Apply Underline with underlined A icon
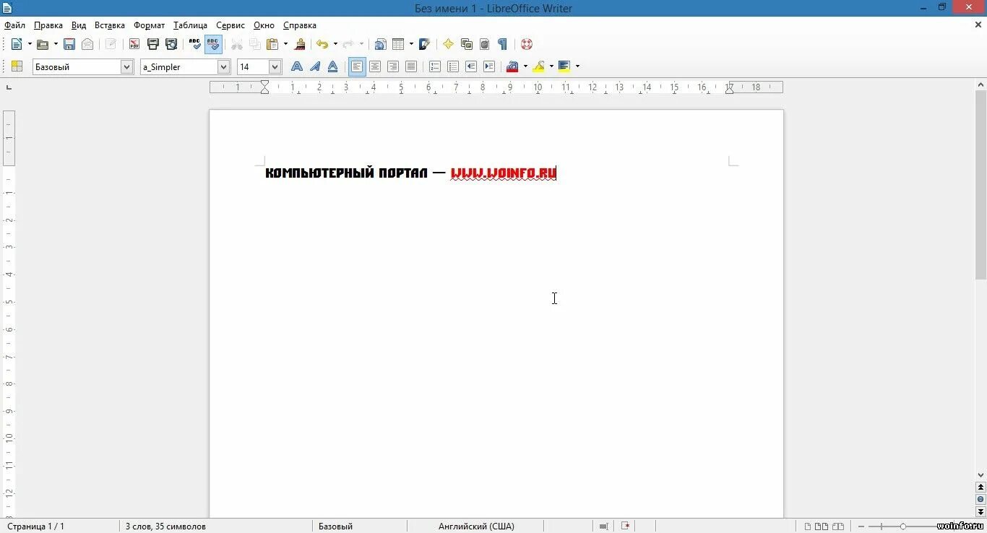The height and width of the screenshot is (533, 987). [x=333, y=66]
